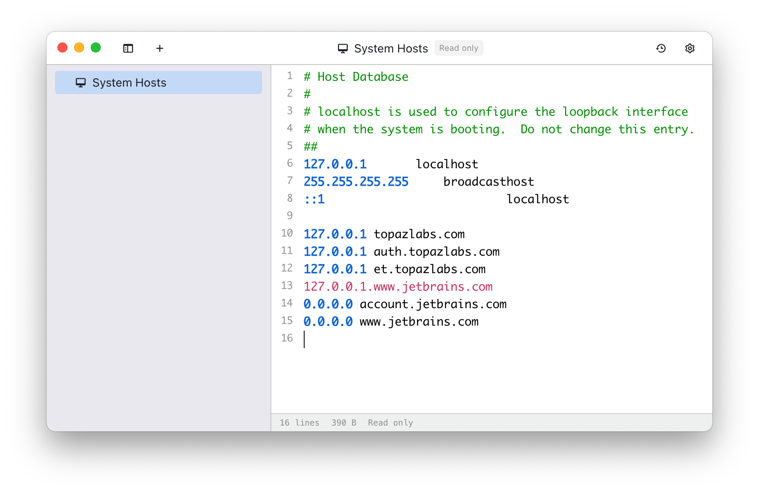Click the broadcasthost entry on line 7

488,181
